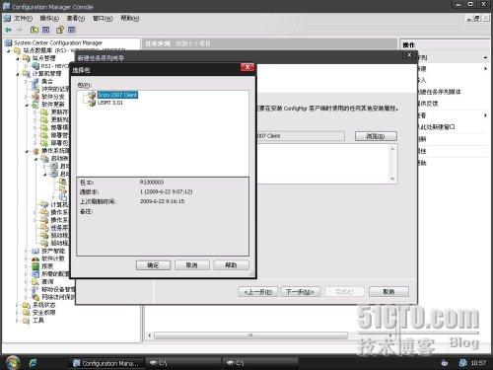Click the 站点管理 folder icon

click(x=27, y=58)
